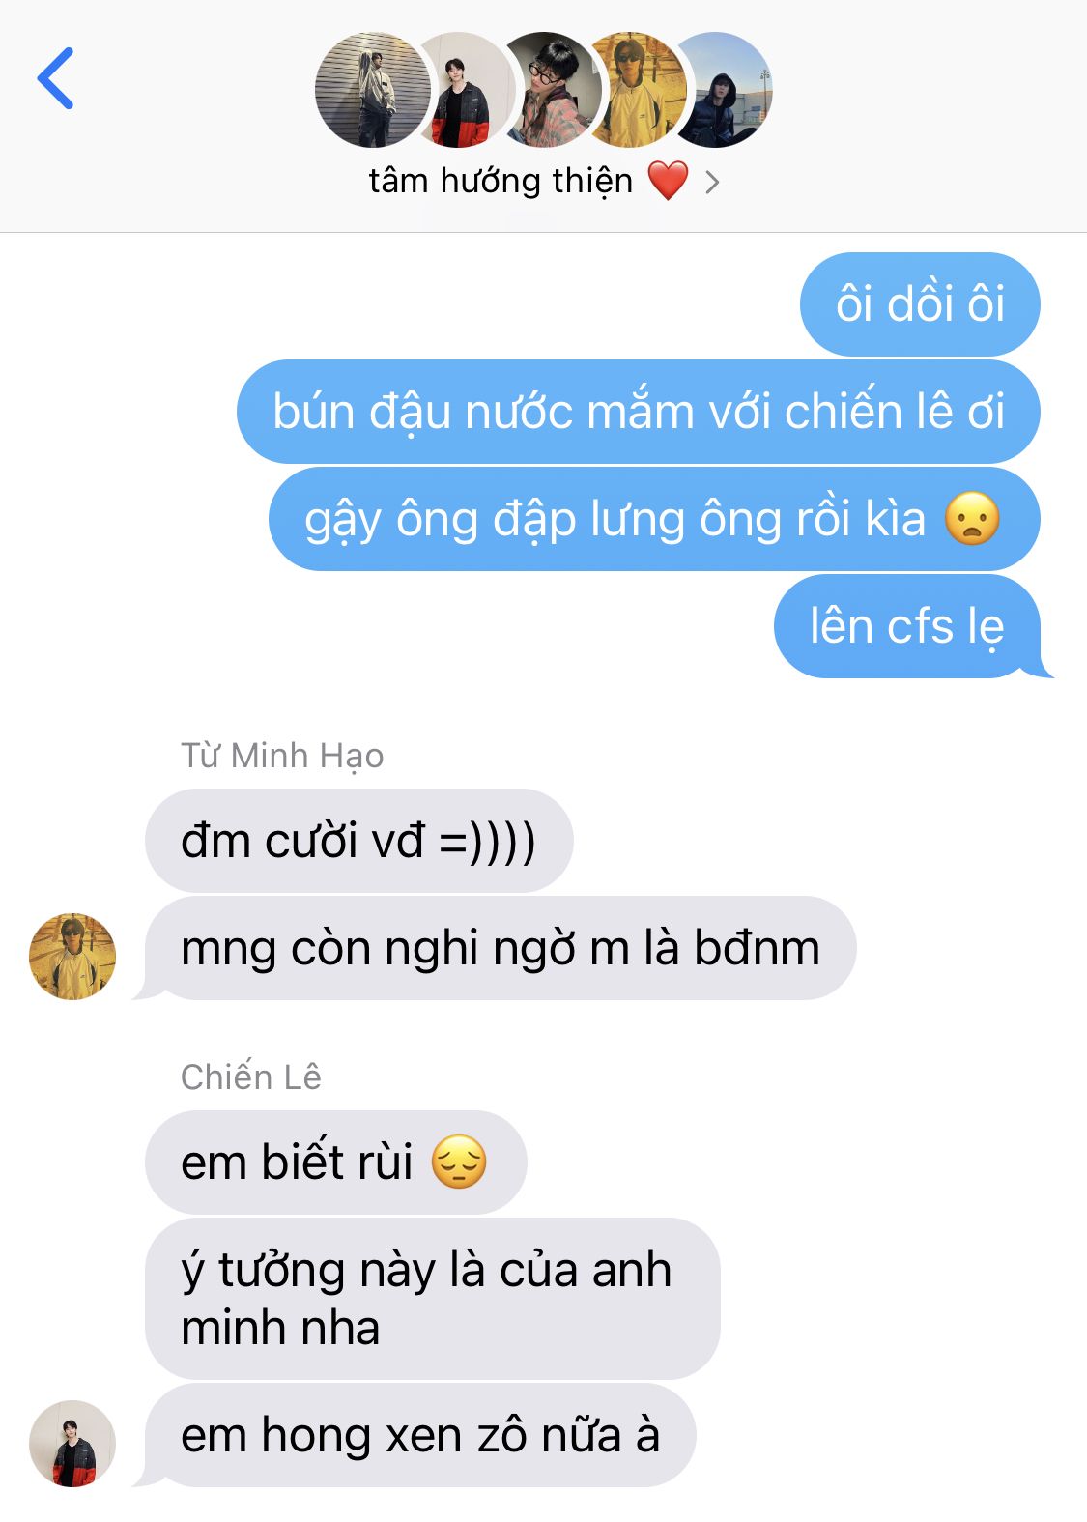1087x1522 pixels.
Task: Tap the pensive emoji in 'em biết rùi'
Action: click(458, 1163)
